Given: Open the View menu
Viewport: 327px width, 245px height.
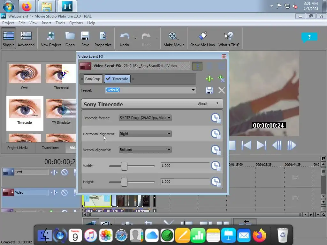Looking at the screenshot, I should (x=33, y=23).
